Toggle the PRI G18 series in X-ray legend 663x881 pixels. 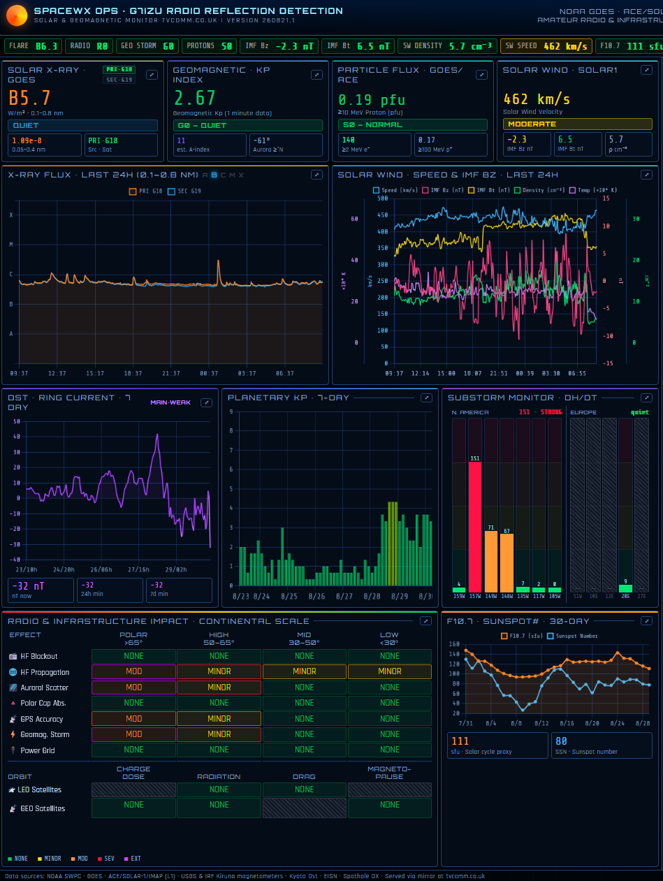146,191
